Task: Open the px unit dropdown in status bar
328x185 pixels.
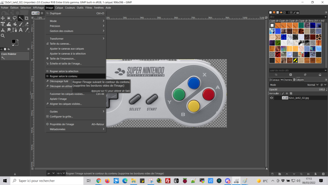Action: click(51, 173)
